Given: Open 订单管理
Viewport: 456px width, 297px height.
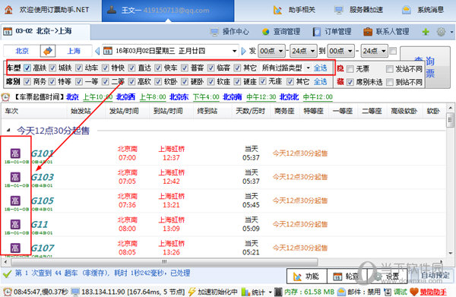Looking at the screenshot, I should tap(332, 31).
